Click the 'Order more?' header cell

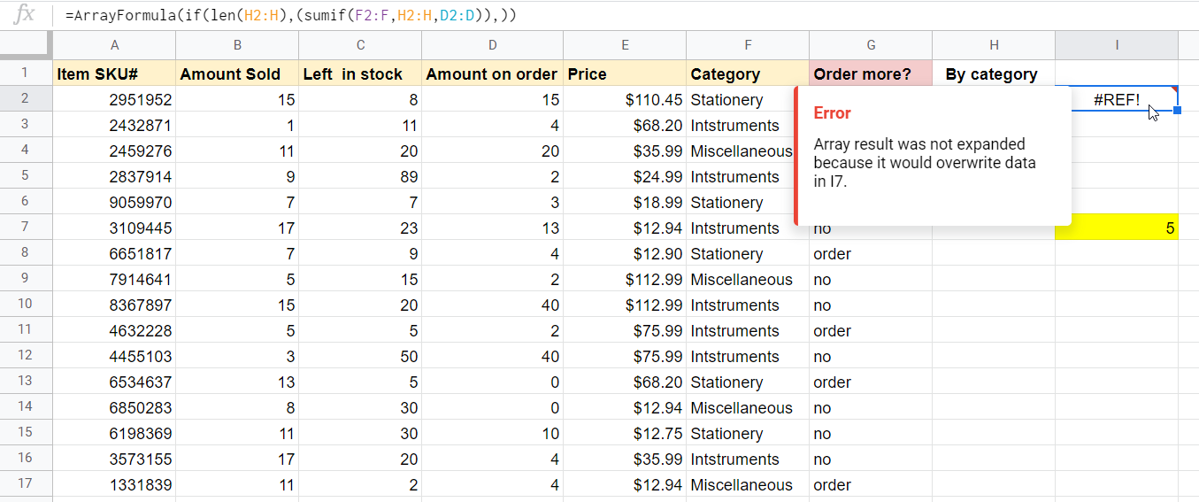(871, 73)
